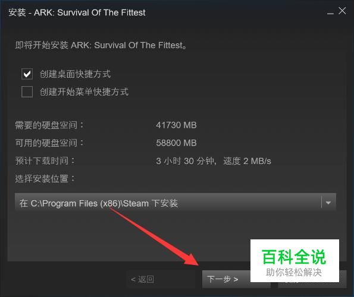
Task: Click the 58800 MB available space value
Action: (x=176, y=143)
